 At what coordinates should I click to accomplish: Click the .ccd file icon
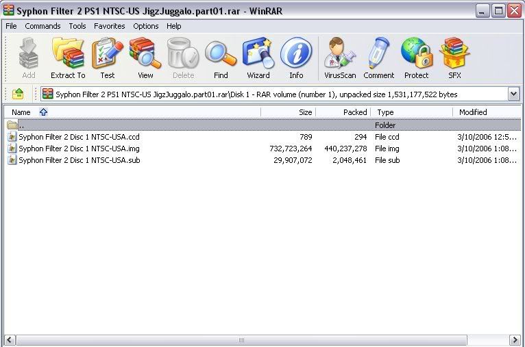tap(12, 137)
